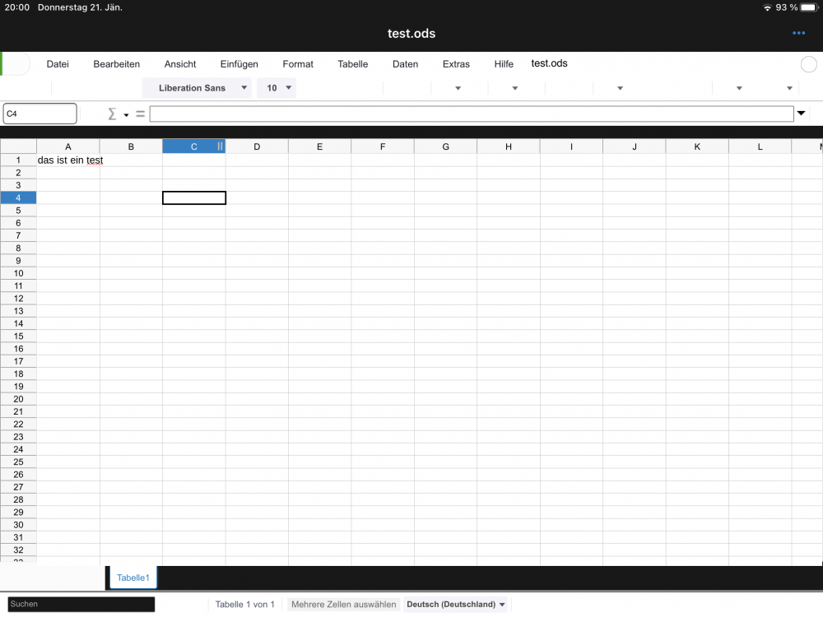Select column I header

pos(572,147)
